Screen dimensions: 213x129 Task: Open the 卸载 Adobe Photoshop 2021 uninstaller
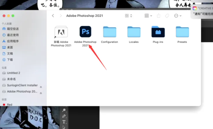61,32
